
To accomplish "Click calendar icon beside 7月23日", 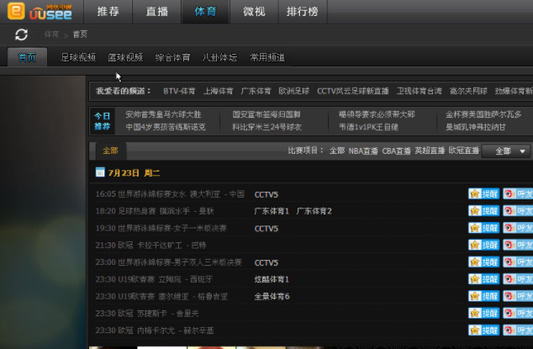I will (x=100, y=172).
